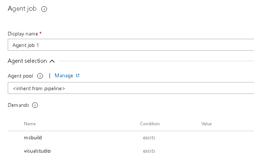Click the Agent job title heading
Image resolution: width=254 pixels, height=160 pixels.
pos(22,9)
